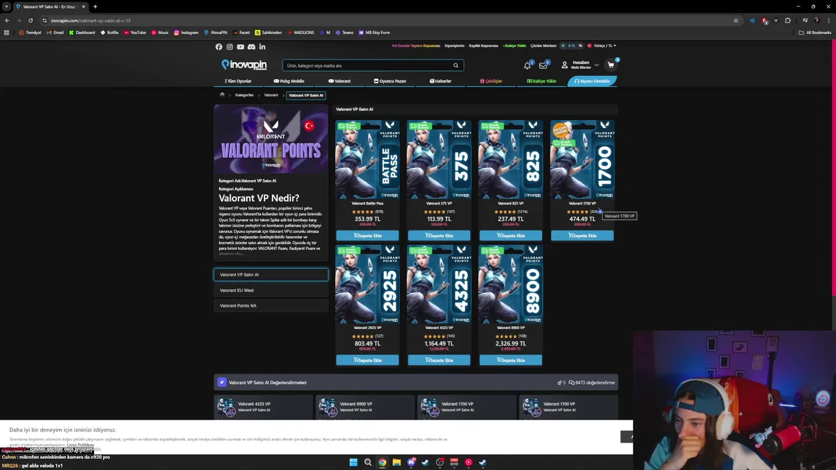Click the Valorant Points category banner
836x470 pixels.
tap(271, 140)
